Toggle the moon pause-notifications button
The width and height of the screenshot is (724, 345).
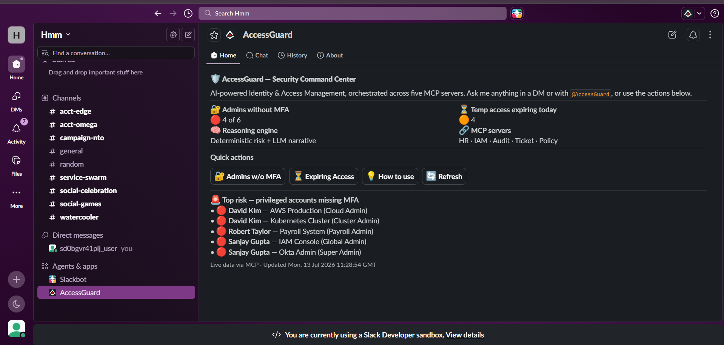(16, 304)
